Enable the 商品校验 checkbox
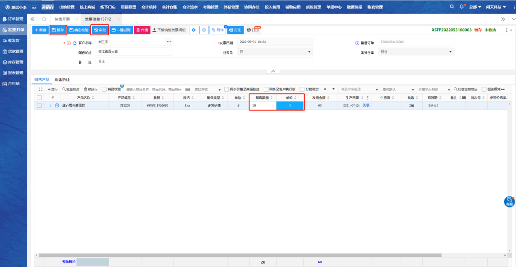 click(x=104, y=89)
